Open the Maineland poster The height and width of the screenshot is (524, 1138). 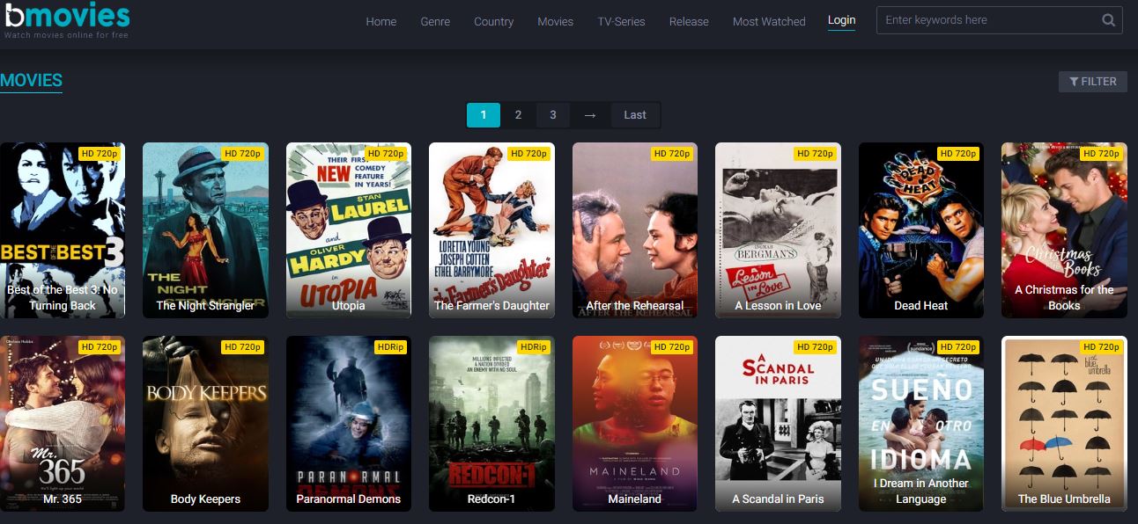635,424
